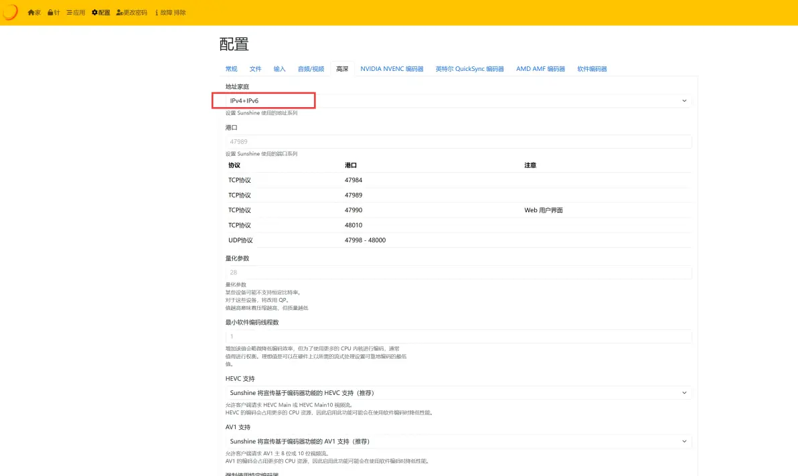Open the AMD AMF encoder tab

[x=540, y=69]
